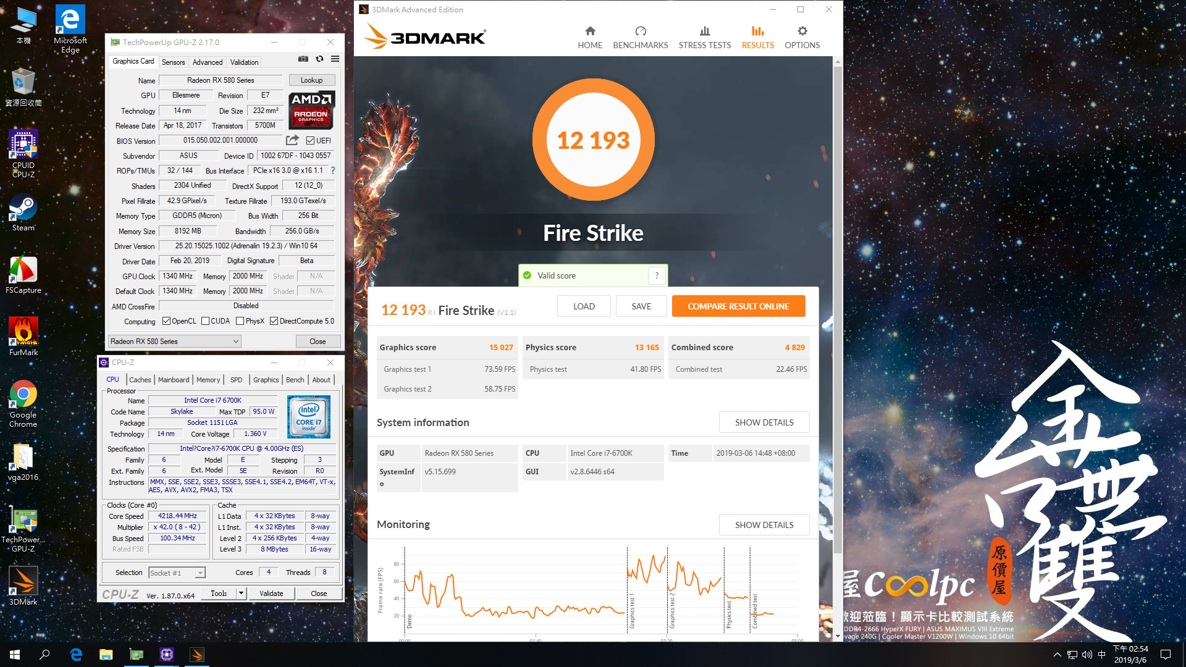The height and width of the screenshot is (667, 1186).
Task: Click the Physics score value 13 165
Action: [x=647, y=348]
